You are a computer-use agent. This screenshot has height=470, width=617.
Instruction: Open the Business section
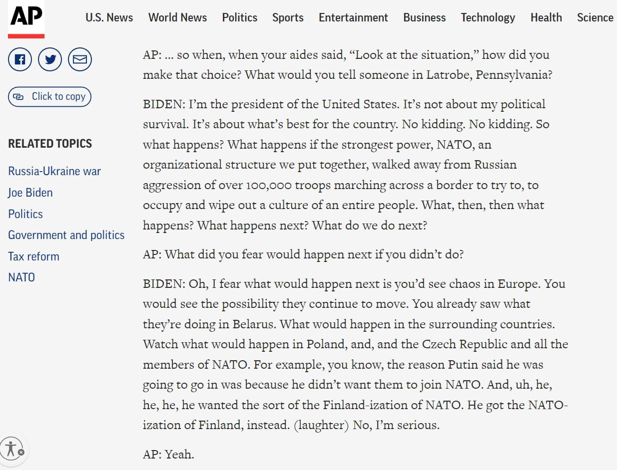(x=424, y=17)
